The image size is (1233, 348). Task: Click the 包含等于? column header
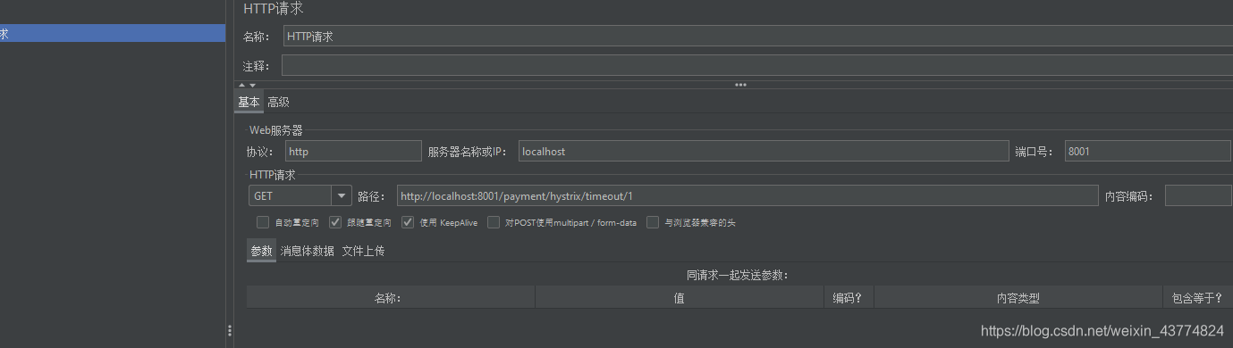pos(1197,298)
